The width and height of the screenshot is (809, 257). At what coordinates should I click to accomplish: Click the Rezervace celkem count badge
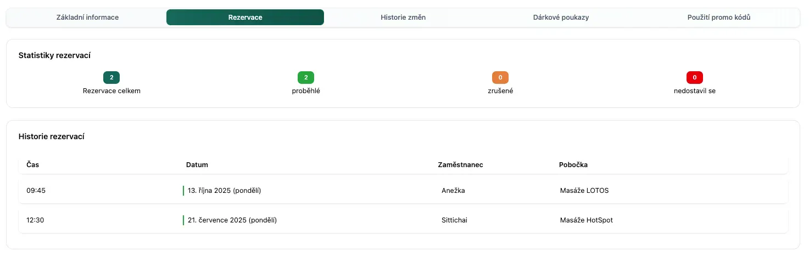tap(111, 78)
